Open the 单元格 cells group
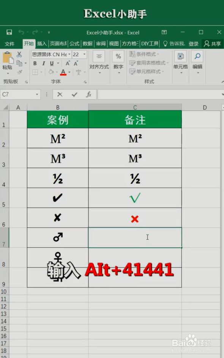 [181, 63]
